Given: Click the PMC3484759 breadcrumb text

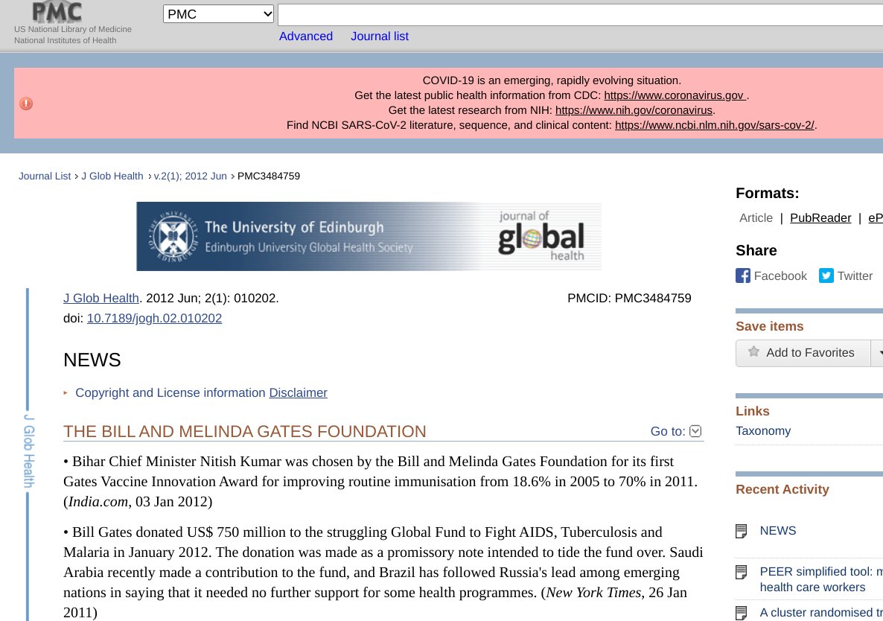Looking at the screenshot, I should click(x=269, y=176).
